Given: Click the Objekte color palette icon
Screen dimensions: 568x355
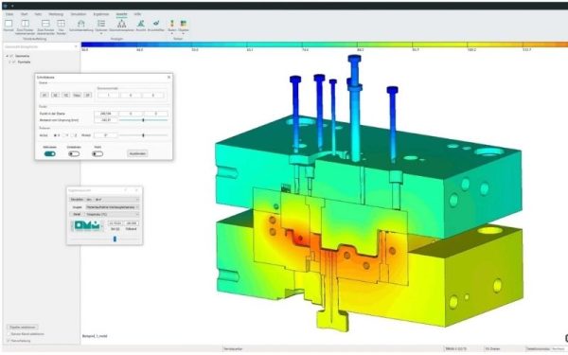Looking at the screenshot, I should click(184, 24).
